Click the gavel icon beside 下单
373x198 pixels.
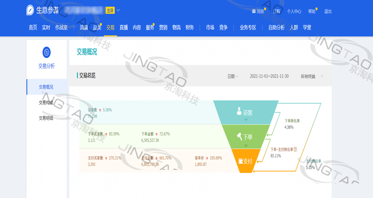coord(239,136)
